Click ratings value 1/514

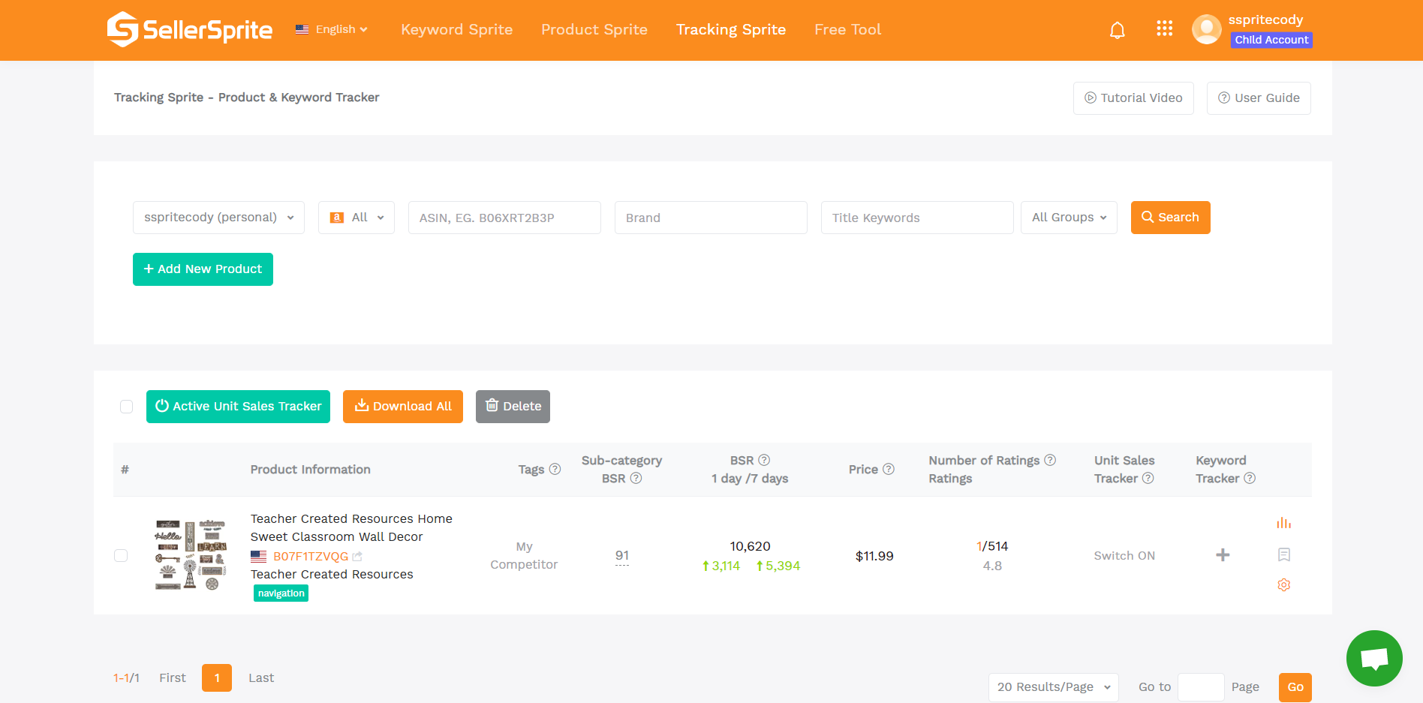coord(992,547)
